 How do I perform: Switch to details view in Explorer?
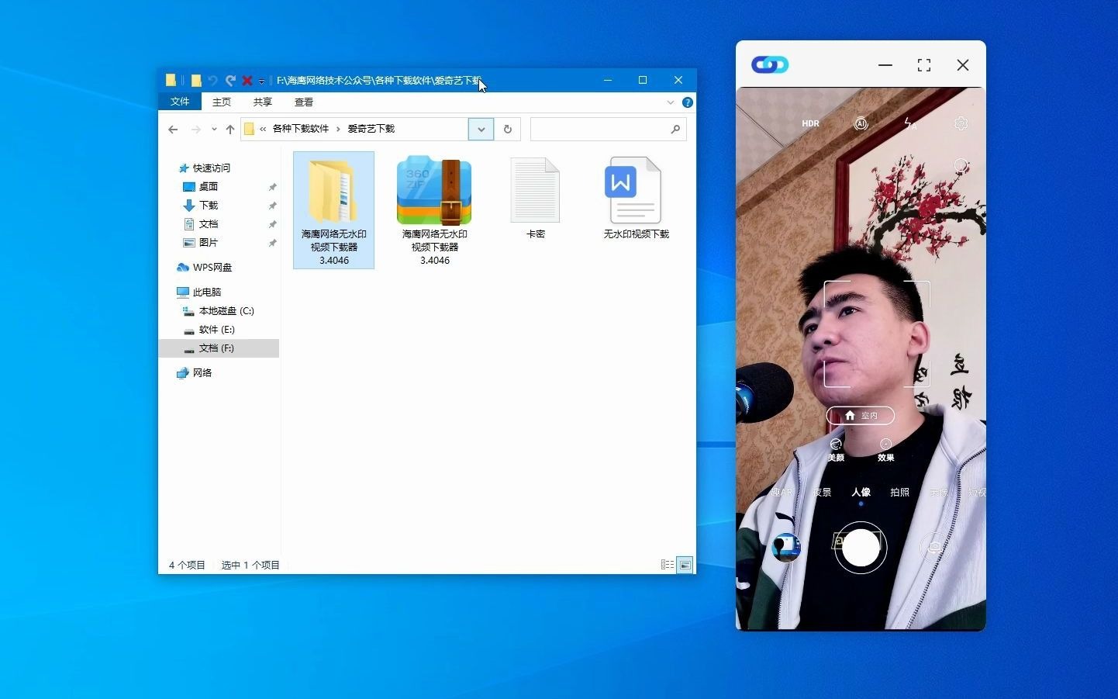[667, 564]
